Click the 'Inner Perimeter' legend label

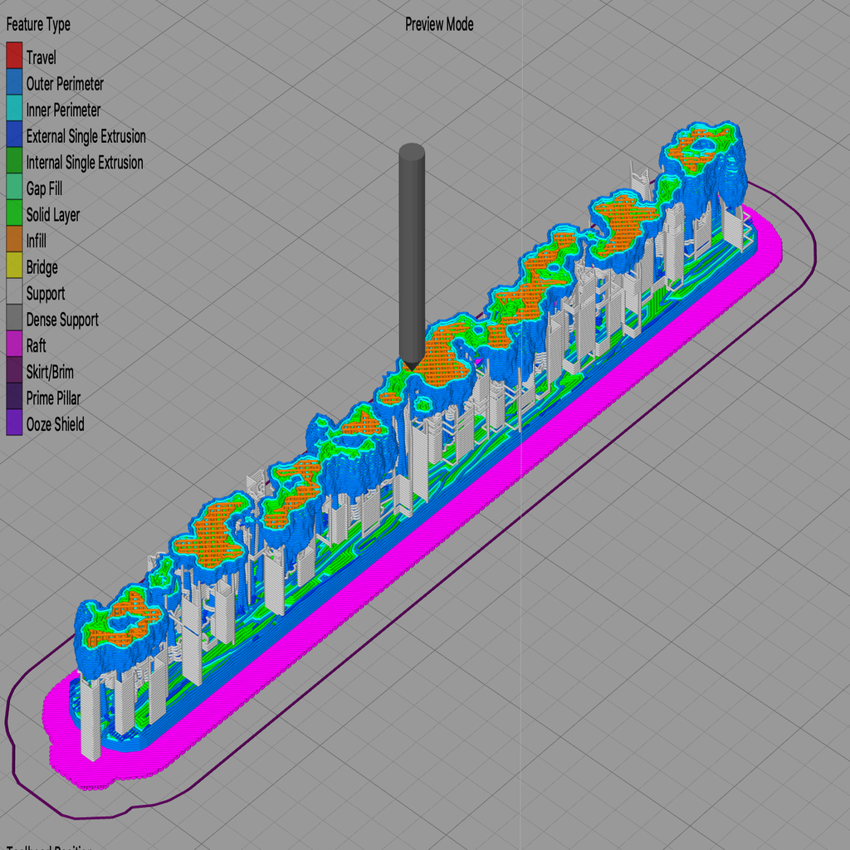coord(63,110)
